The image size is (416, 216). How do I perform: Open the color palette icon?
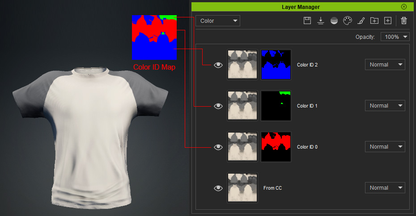348,21
